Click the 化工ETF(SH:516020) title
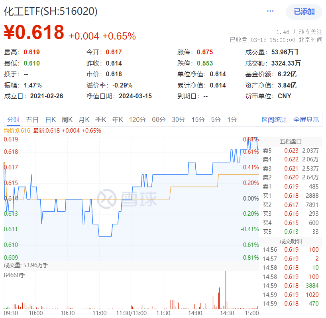This screenshot has width=326, height=318. tap(50, 12)
